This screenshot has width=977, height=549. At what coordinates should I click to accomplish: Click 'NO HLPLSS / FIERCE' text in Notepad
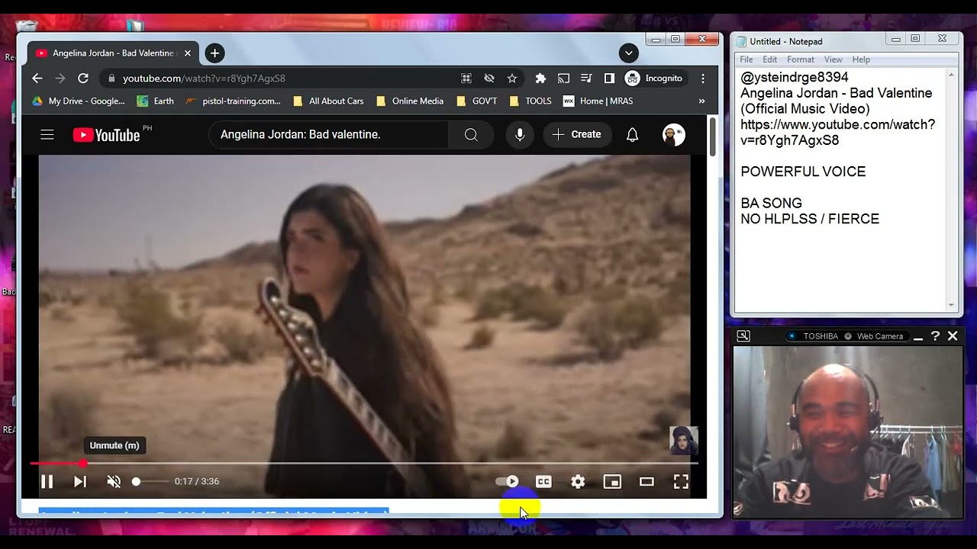point(810,219)
